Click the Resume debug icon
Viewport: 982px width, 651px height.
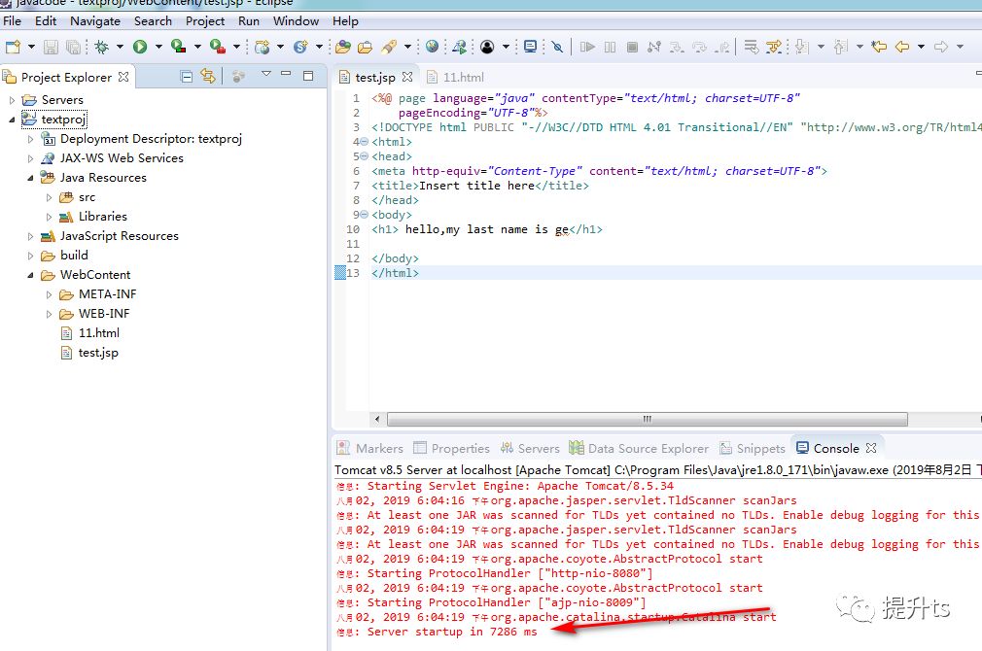coord(587,47)
